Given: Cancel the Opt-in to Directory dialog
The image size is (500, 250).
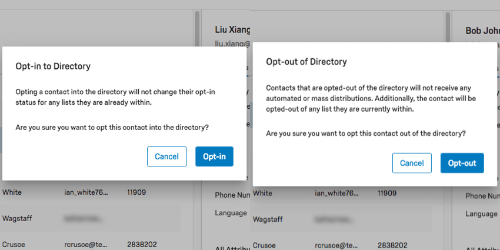Looking at the screenshot, I should pyautogui.click(x=166, y=156).
